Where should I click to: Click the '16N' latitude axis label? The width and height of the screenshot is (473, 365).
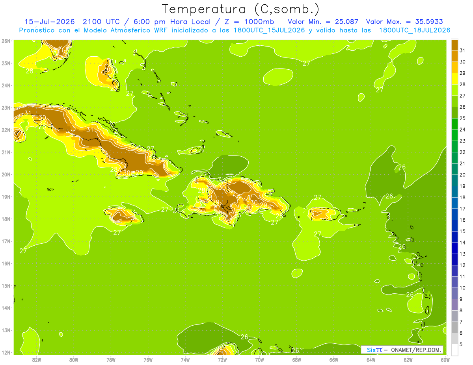pos(6,263)
